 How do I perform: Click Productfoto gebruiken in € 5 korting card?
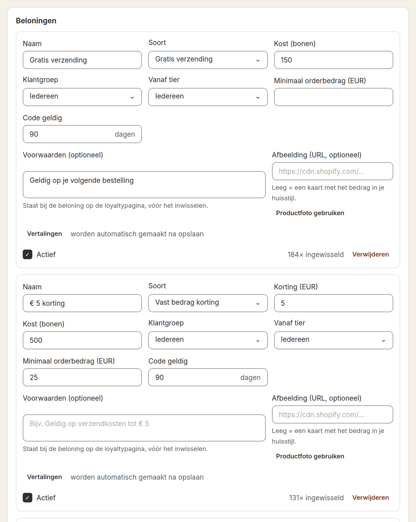pos(310,456)
